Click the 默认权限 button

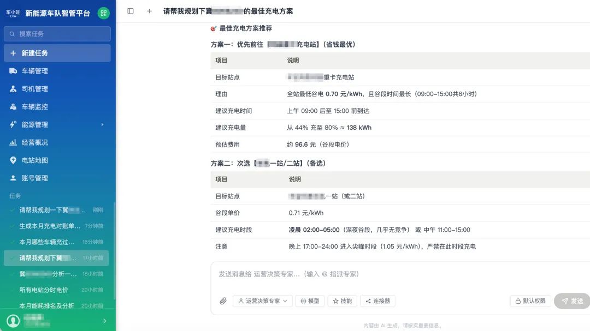(530, 301)
